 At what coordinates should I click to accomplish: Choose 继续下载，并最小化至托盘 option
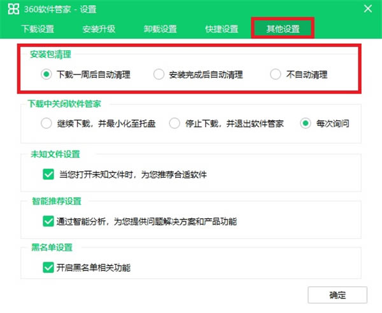46,123
